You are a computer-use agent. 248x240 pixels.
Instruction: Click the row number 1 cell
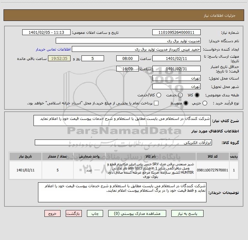(234, 170)
